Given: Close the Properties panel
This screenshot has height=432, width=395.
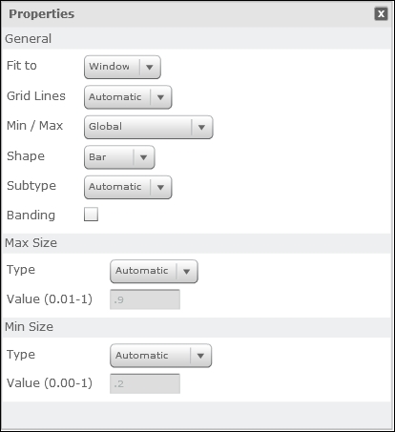Looking at the screenshot, I should 381,13.
